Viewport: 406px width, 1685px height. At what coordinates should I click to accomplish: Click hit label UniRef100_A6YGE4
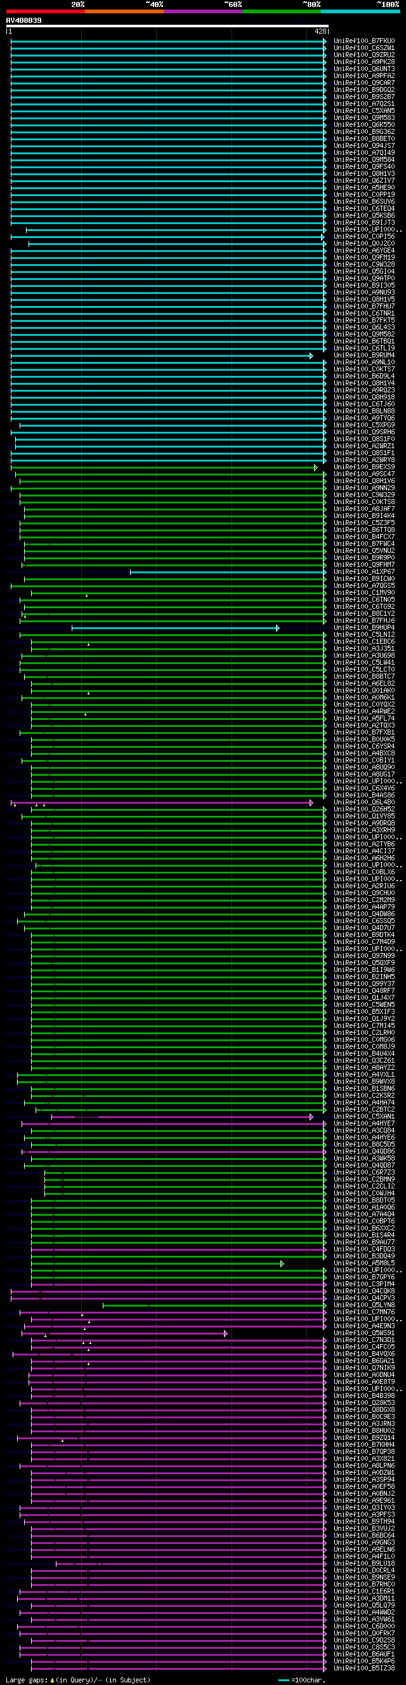[x=364, y=251]
